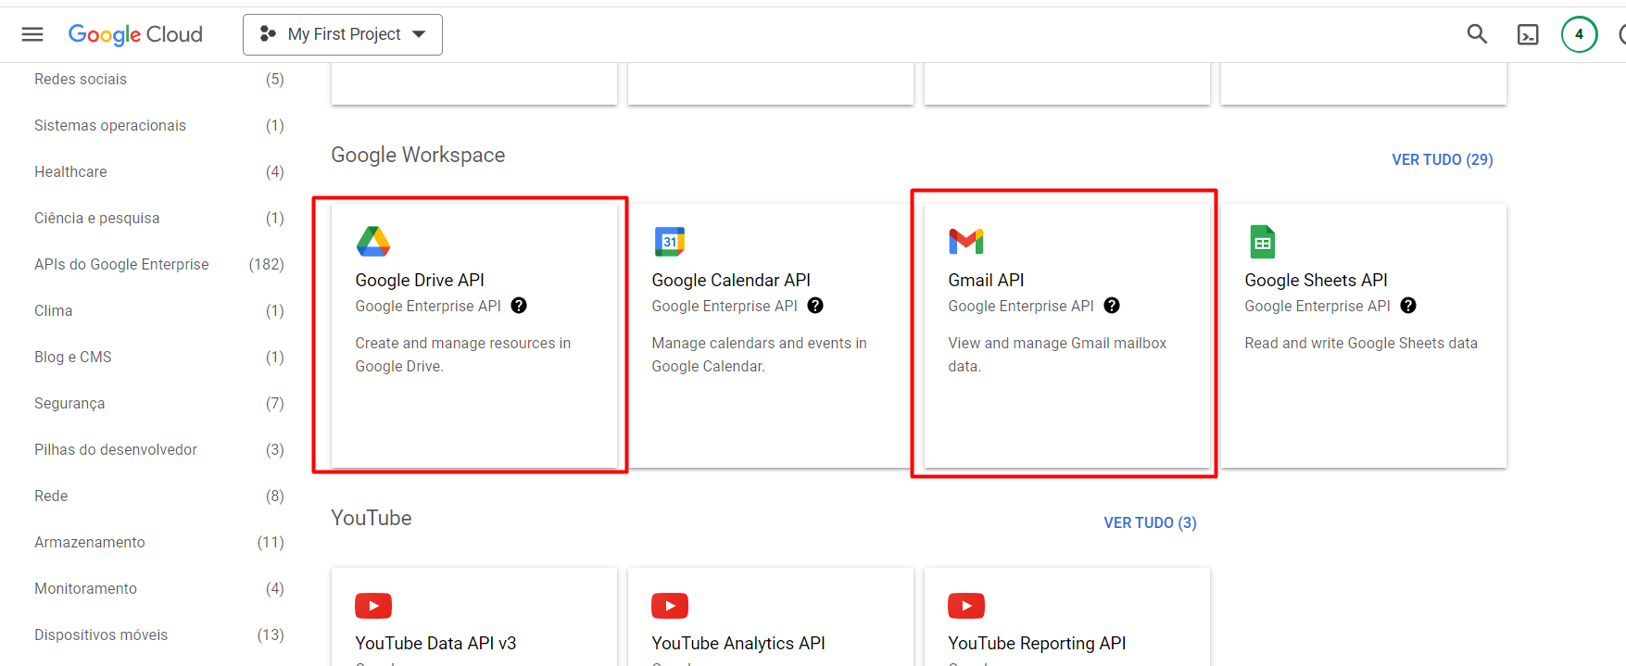Image resolution: width=1626 pixels, height=666 pixels.
Task: Click 'Create and manage resources' Drive description
Action: click(x=463, y=355)
